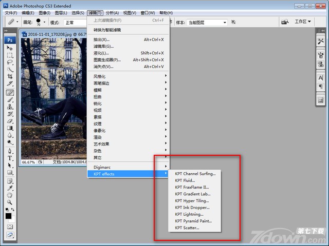Switch foreground and background colors
This screenshot has width=329, height=246.
(13, 210)
